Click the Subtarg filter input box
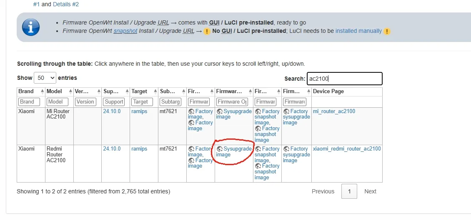This screenshot has width=471, height=220. (x=170, y=102)
